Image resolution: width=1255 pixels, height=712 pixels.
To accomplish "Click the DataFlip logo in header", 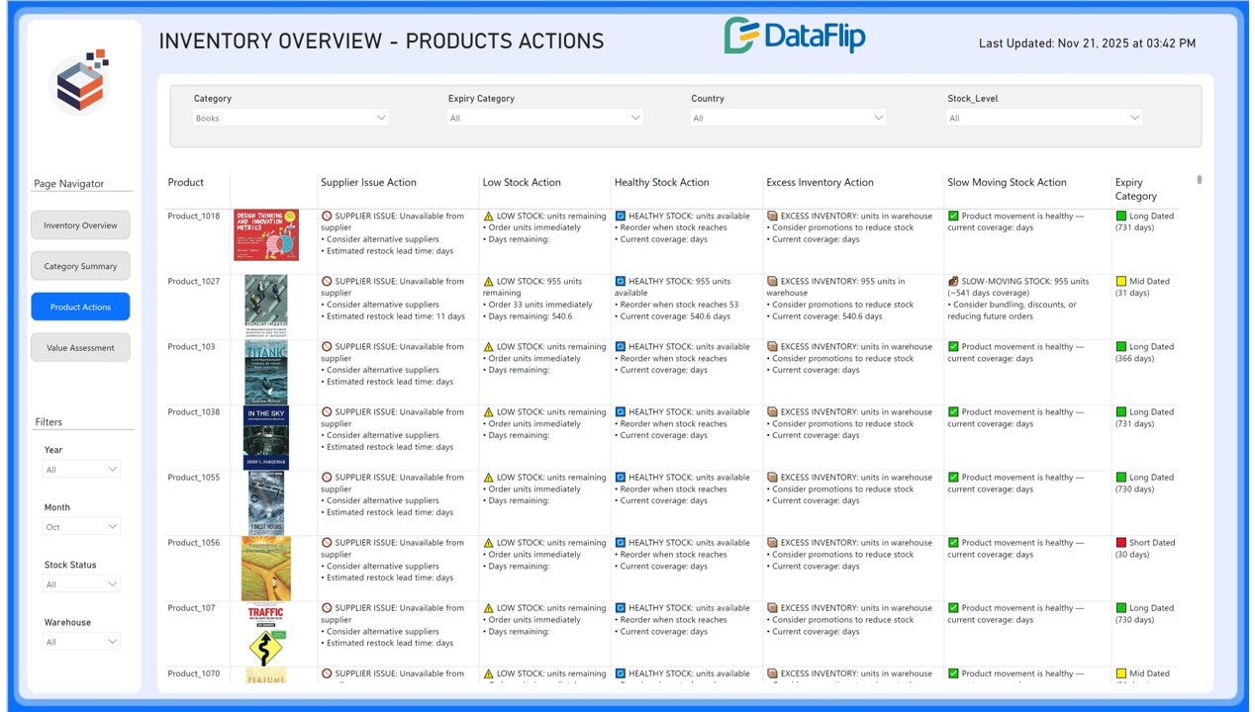I will tap(795, 37).
